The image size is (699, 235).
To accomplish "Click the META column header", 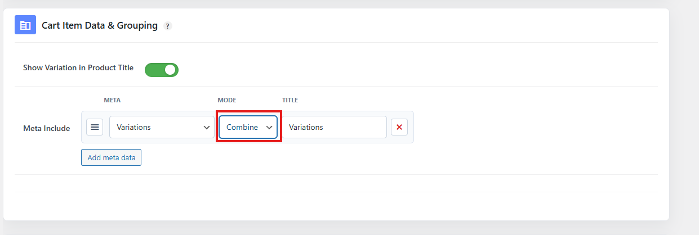I will point(112,100).
